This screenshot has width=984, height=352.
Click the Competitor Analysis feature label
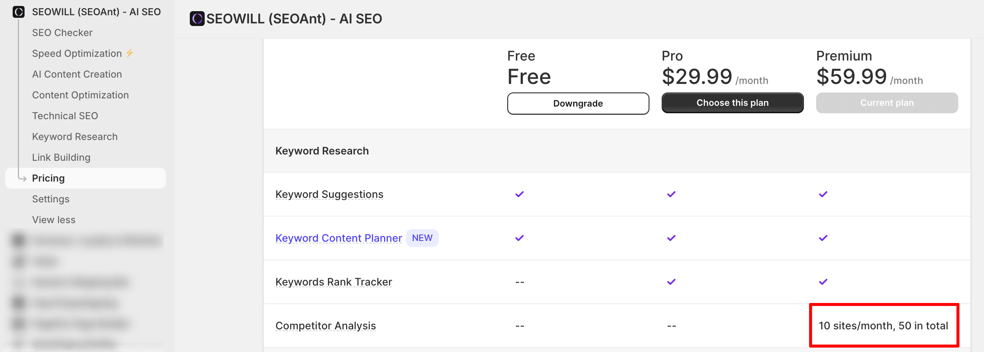click(325, 326)
